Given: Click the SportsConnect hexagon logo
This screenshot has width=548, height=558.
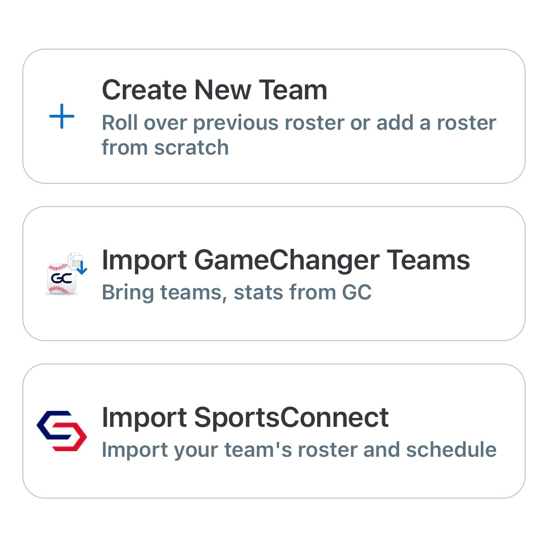Looking at the screenshot, I should [62, 431].
